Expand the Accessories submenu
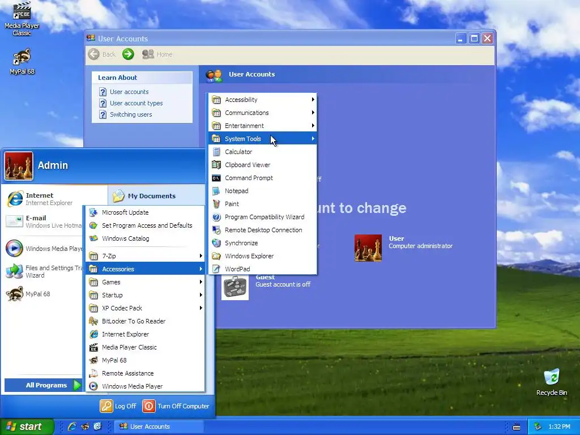Image resolution: width=580 pixels, height=435 pixels. [x=145, y=269]
